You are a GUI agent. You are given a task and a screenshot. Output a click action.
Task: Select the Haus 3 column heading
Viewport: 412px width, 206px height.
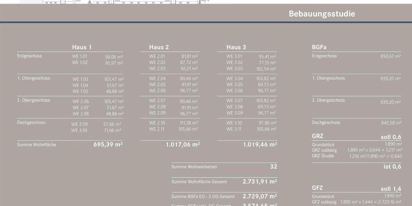(x=236, y=47)
